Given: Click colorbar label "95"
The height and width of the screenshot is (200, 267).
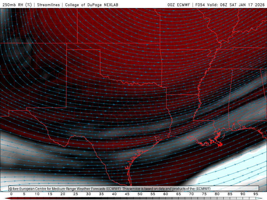Looking at the screenshot, I should (x=256, y=194).
